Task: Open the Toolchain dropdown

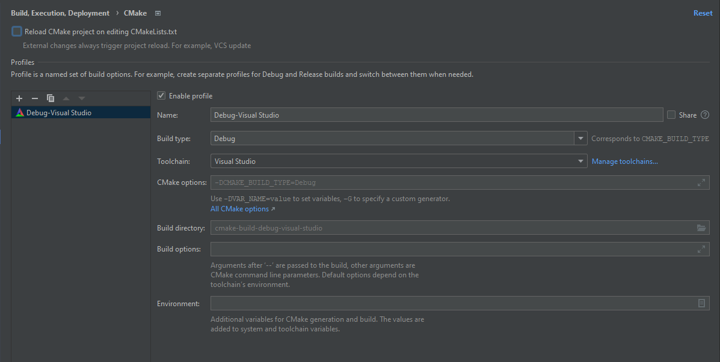Action: pyautogui.click(x=580, y=161)
